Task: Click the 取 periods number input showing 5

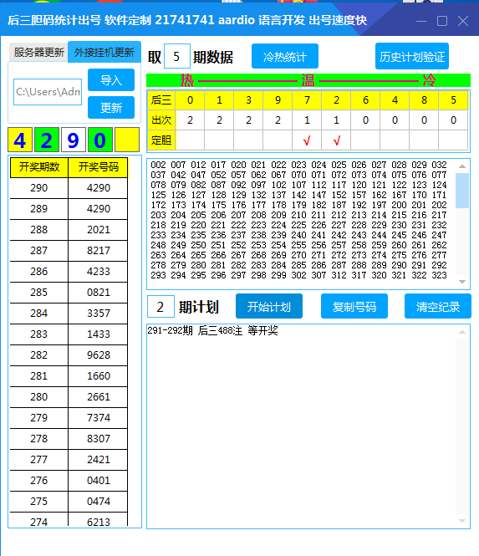Action: point(176,56)
